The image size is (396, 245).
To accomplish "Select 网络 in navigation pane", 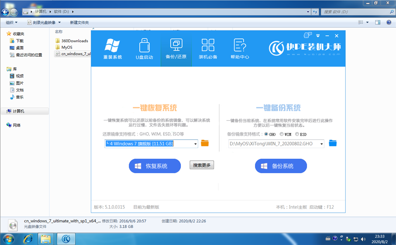I will [17, 125].
